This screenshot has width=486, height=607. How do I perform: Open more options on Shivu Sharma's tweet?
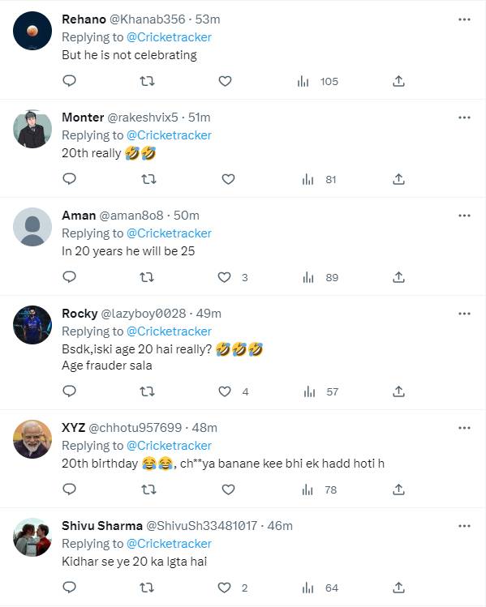(x=464, y=526)
